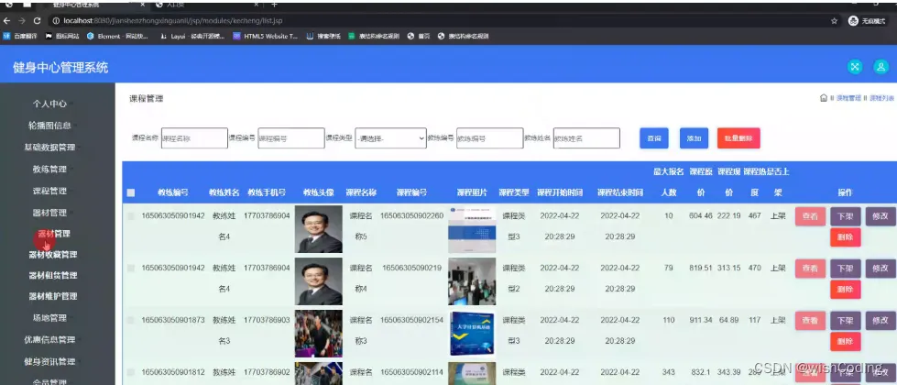Open the Layui bookmark
The image size is (897, 385).
pyautogui.click(x=192, y=36)
